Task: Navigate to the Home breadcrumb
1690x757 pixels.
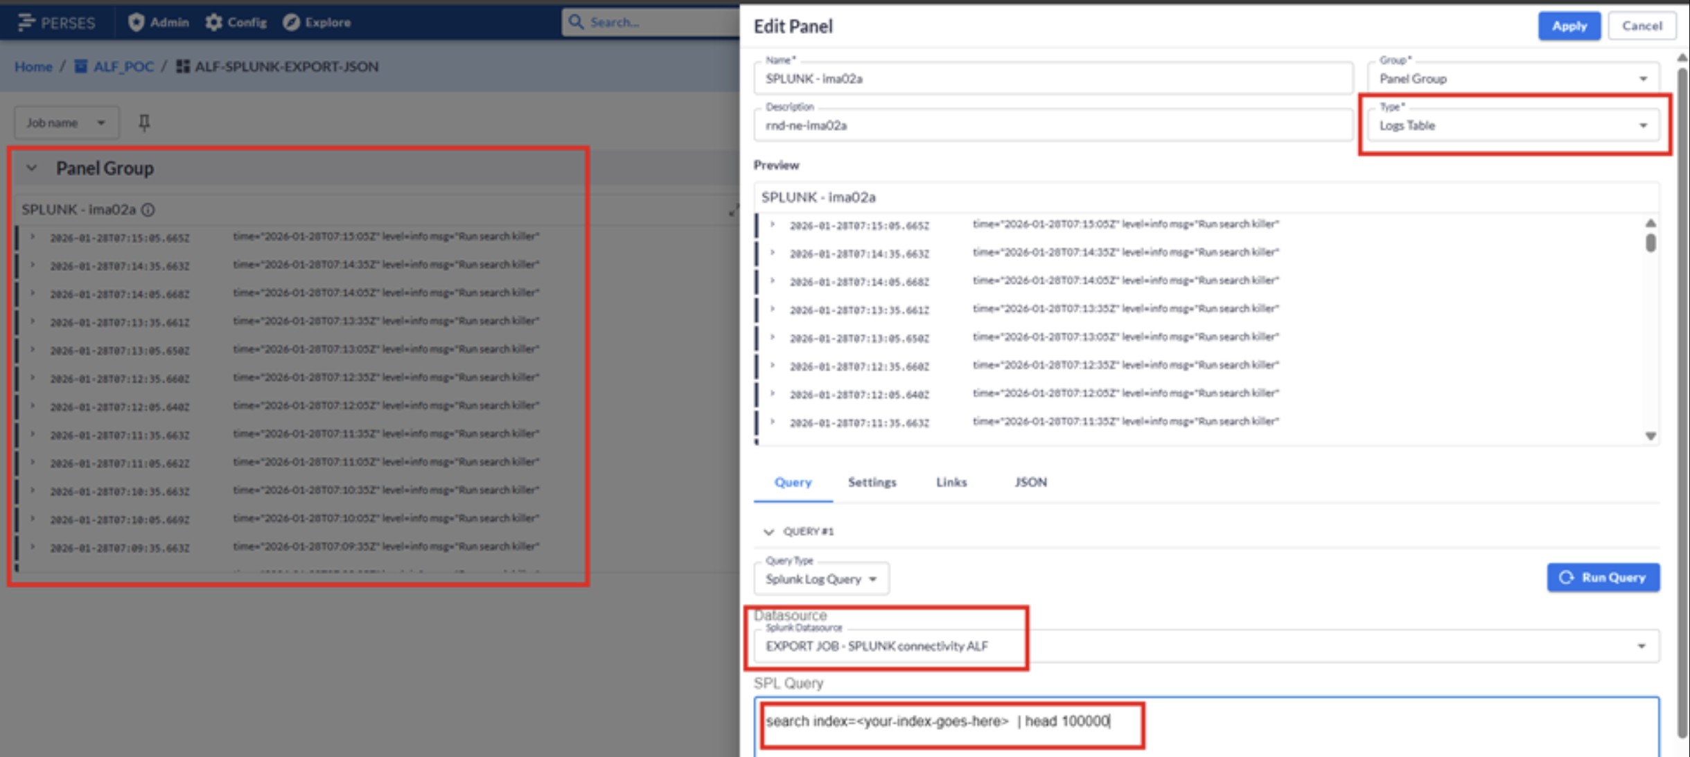Action: 33,66
